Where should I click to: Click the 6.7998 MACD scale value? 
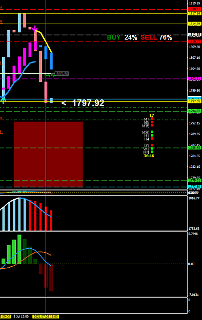coord(193,234)
